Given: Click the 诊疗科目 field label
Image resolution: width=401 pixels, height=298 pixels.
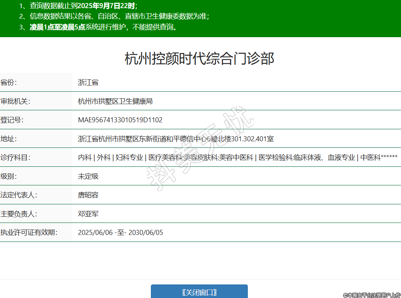Looking at the screenshot, I should [x=16, y=158].
